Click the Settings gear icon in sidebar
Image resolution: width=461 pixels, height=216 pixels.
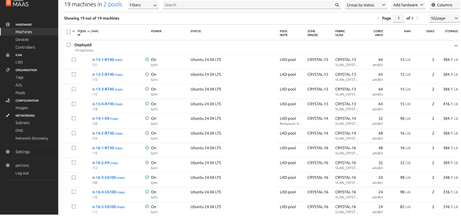(x=8, y=152)
